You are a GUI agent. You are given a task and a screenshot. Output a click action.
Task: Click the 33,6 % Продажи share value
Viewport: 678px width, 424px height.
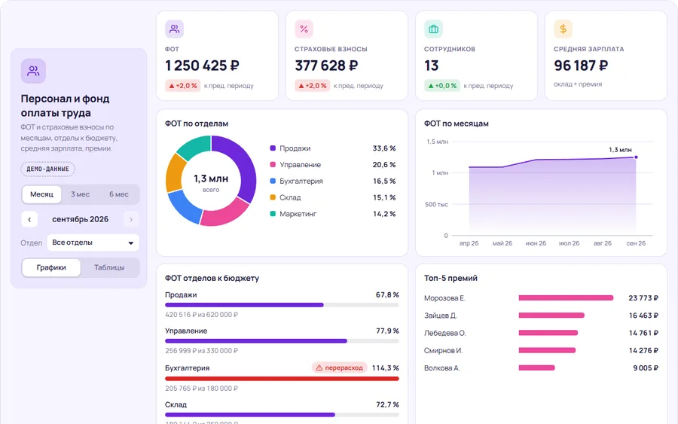[384, 148]
